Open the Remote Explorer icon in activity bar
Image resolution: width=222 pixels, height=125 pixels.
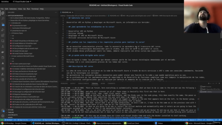(x=3, y=41)
